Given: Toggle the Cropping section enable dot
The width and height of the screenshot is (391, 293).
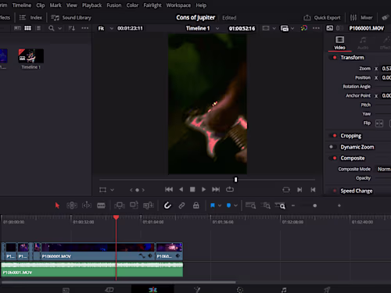Looking at the screenshot, I should pos(335,136).
